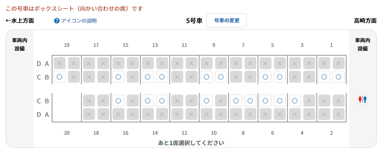
Task: Select available seat 19C
Action: point(60,77)
